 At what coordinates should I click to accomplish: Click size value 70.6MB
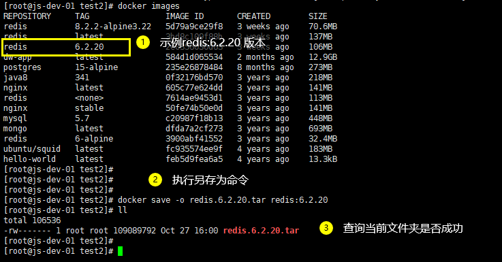pos(323,27)
